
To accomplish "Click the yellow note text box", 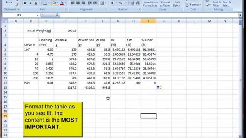I will coord(53,119).
